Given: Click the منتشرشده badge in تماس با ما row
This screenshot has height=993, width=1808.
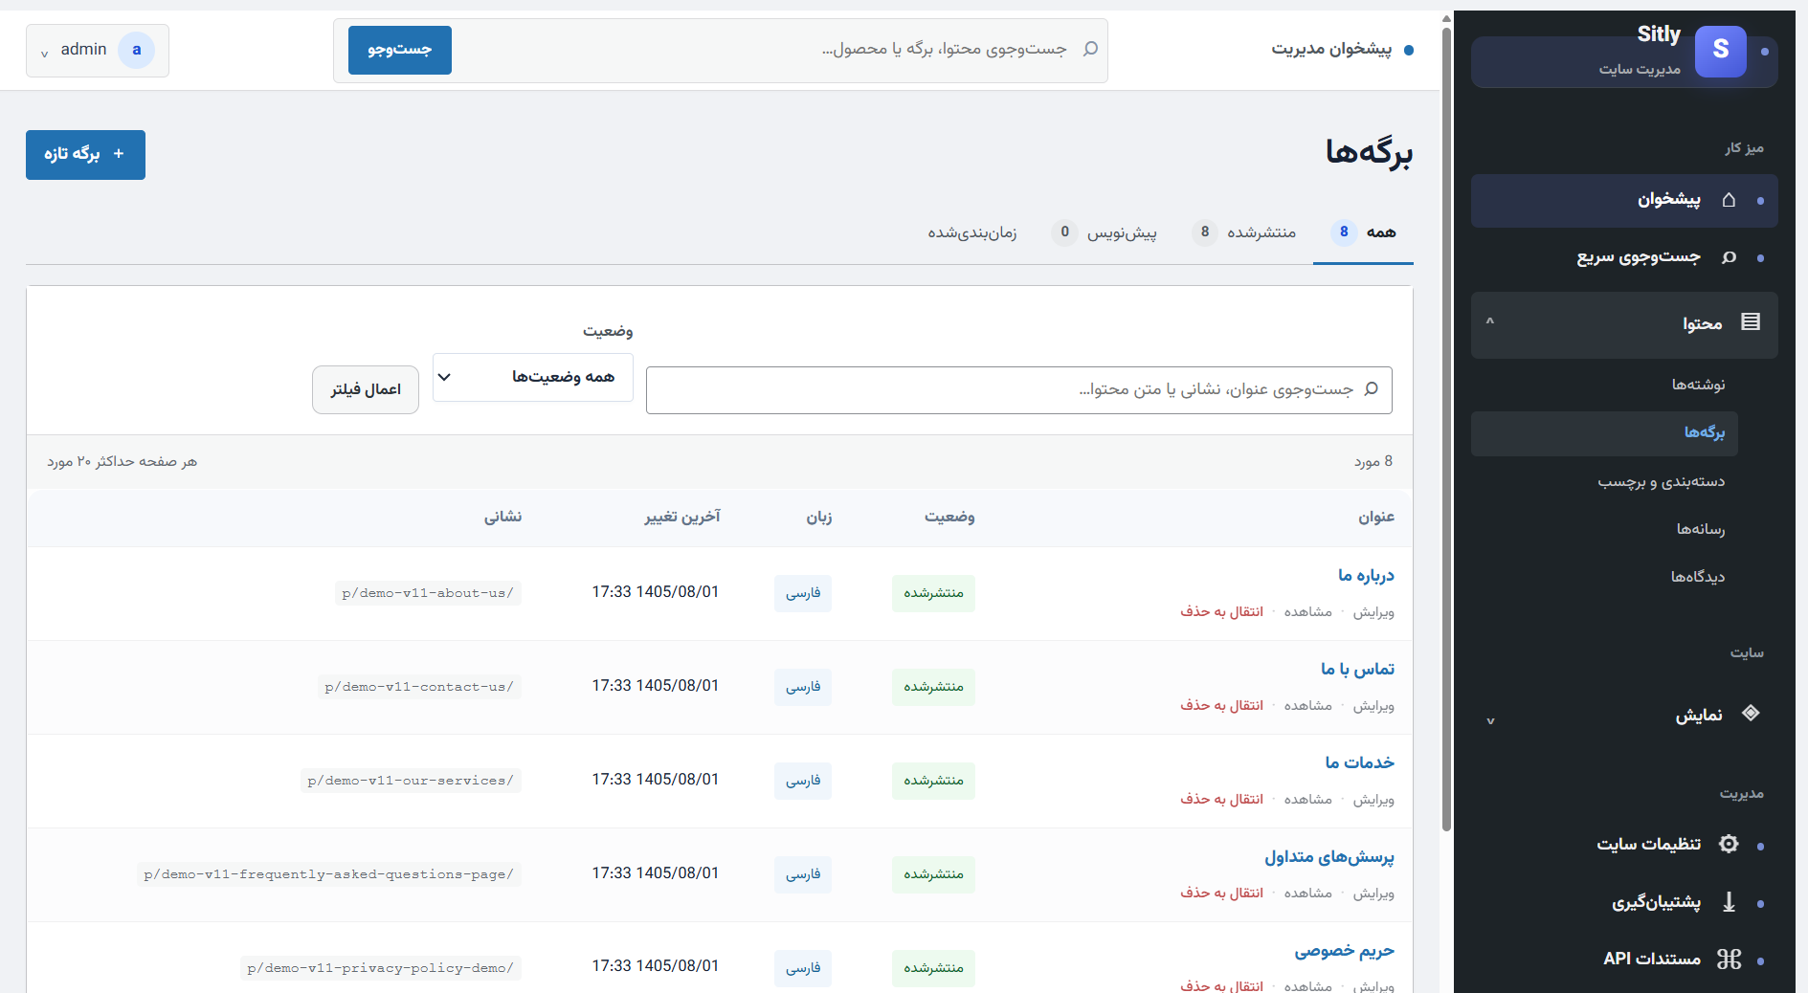Looking at the screenshot, I should pyautogui.click(x=933, y=687).
